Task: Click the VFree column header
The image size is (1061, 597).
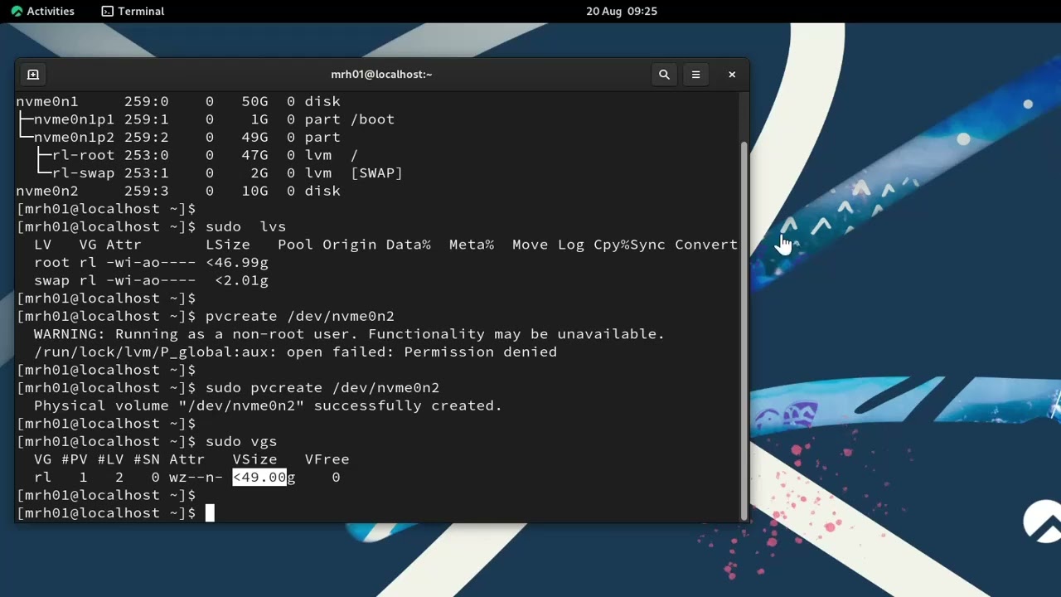Action: (327, 459)
